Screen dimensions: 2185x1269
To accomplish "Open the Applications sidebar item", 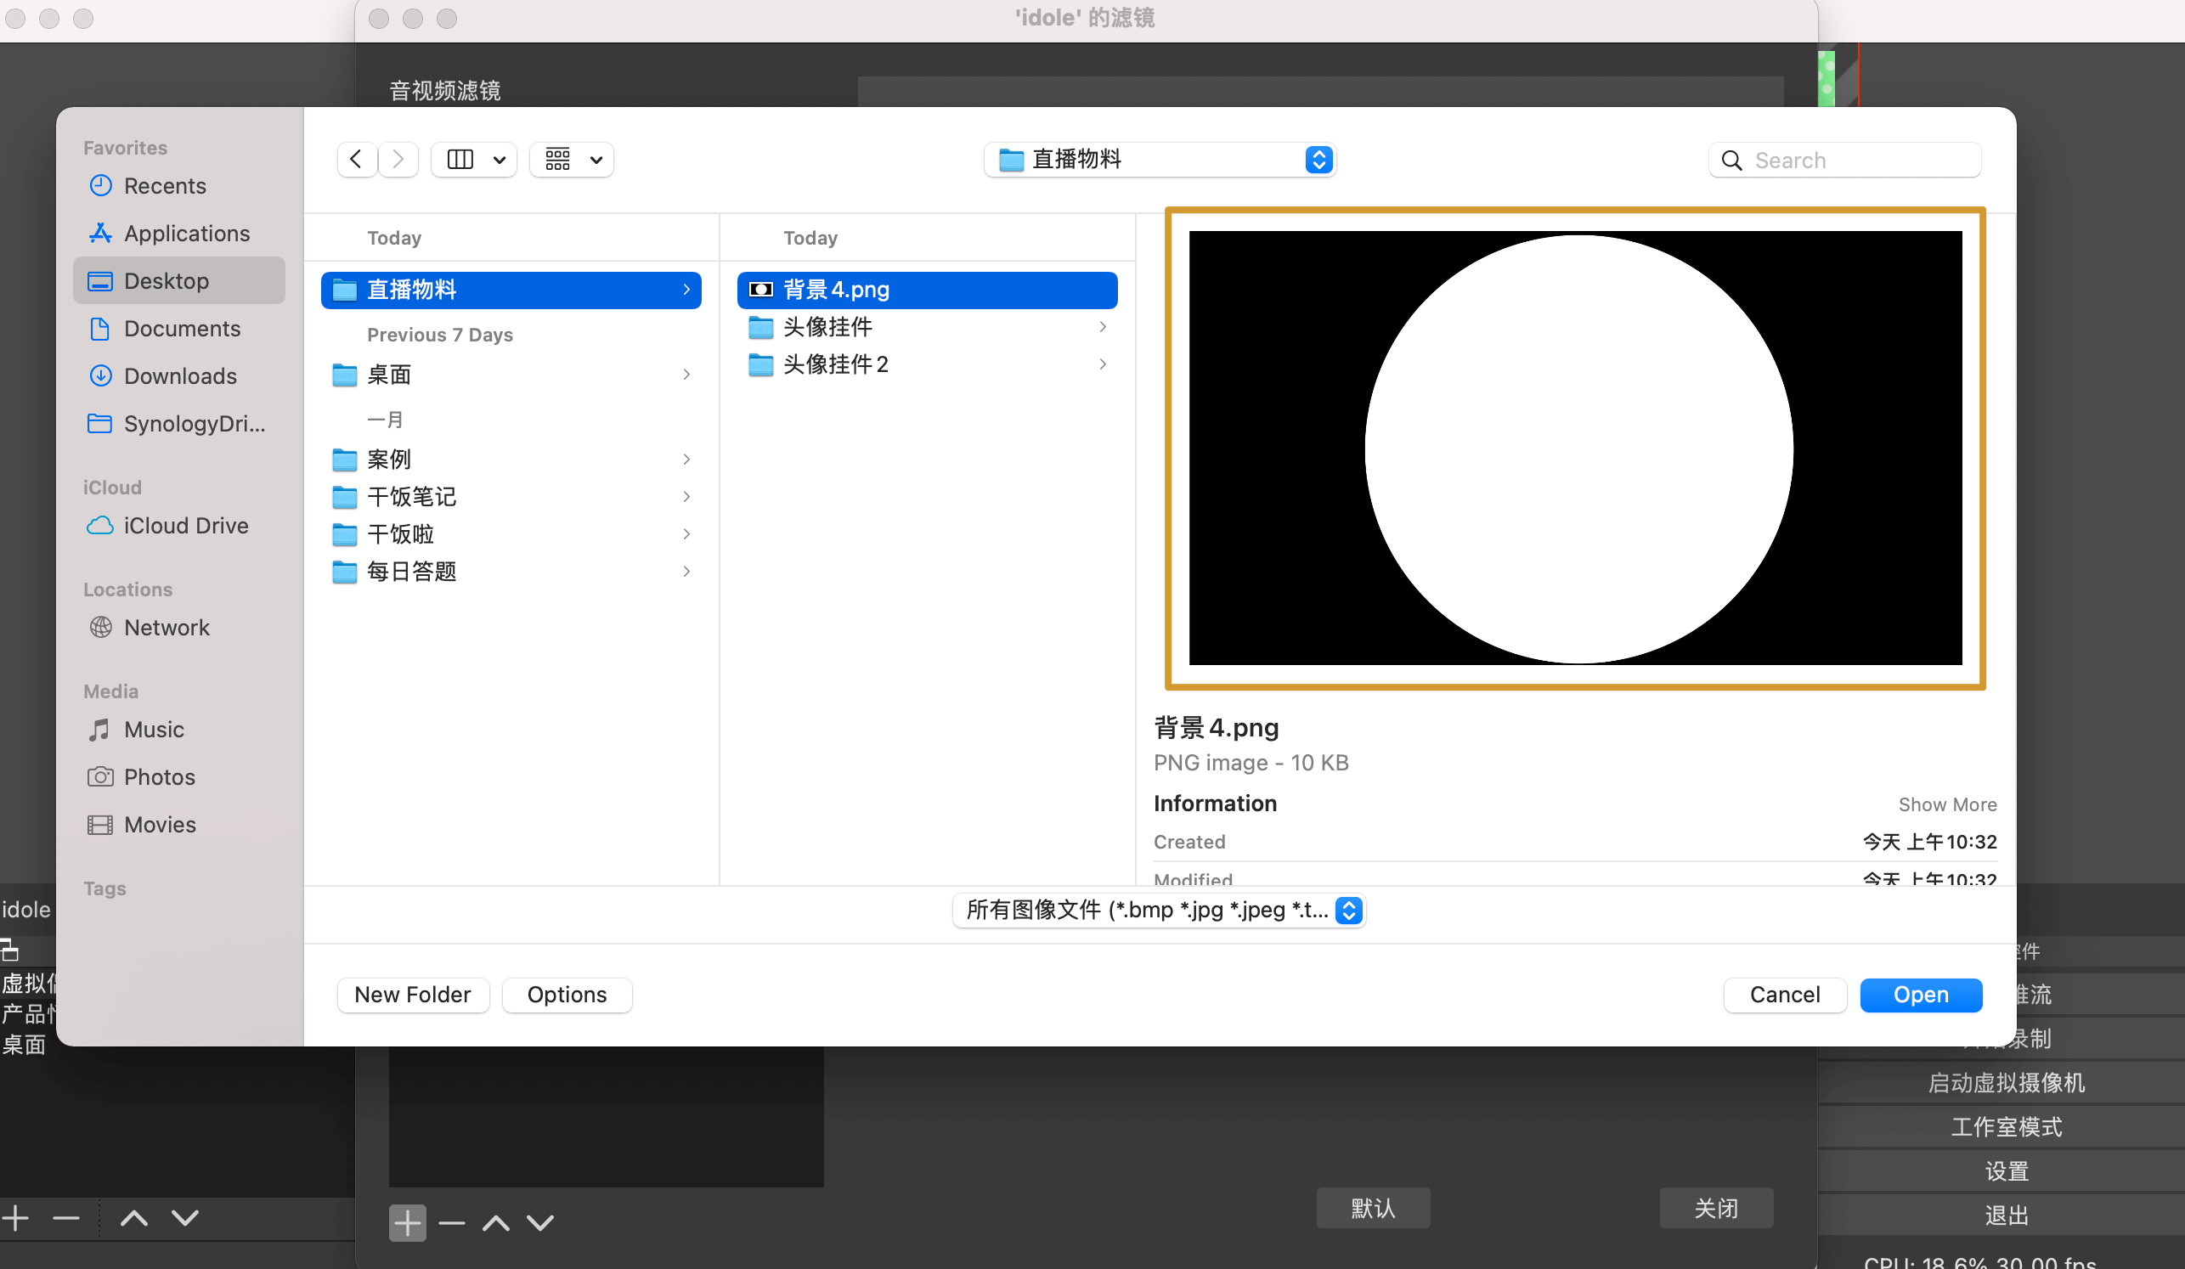I will click(186, 234).
